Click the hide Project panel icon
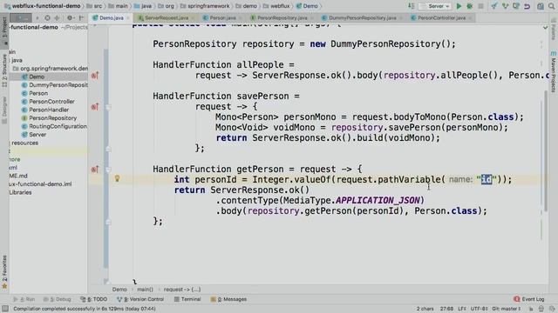Viewport: 558px width, 313px height. pos(81,17)
